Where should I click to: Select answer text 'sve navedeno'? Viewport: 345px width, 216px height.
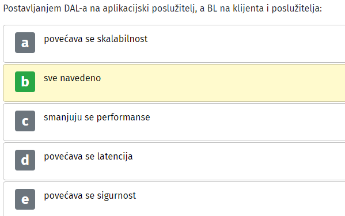tap(73, 78)
